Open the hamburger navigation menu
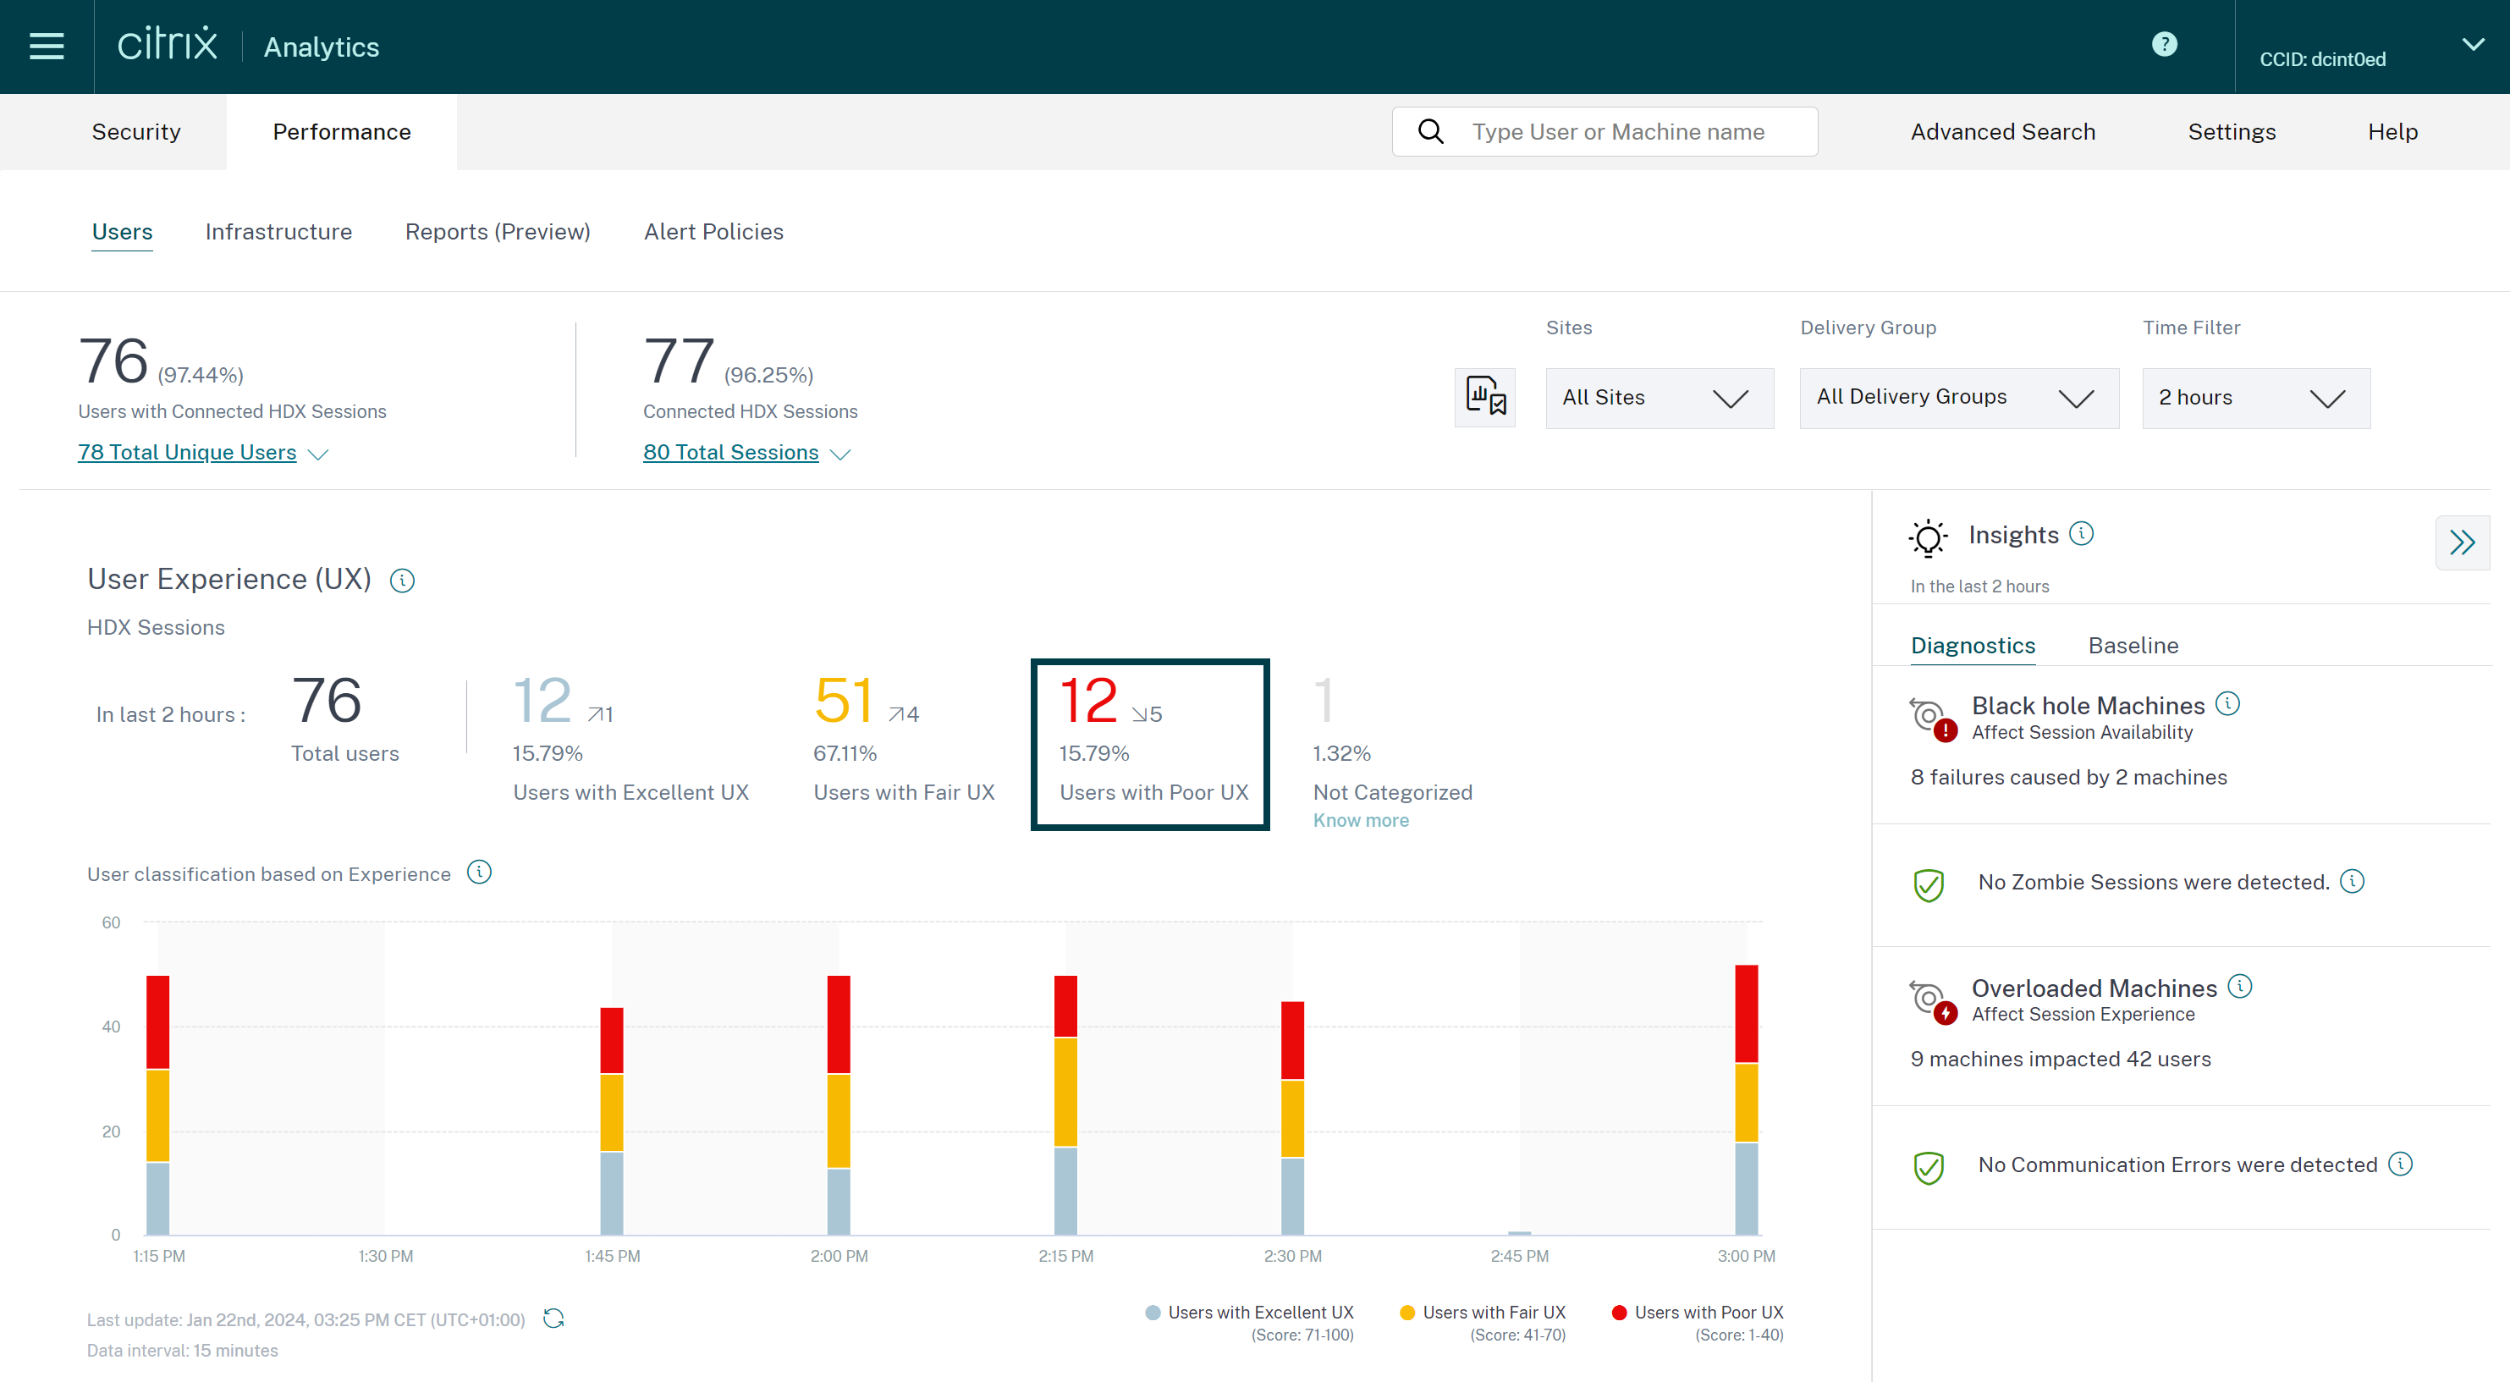The width and height of the screenshot is (2510, 1382). (47, 46)
